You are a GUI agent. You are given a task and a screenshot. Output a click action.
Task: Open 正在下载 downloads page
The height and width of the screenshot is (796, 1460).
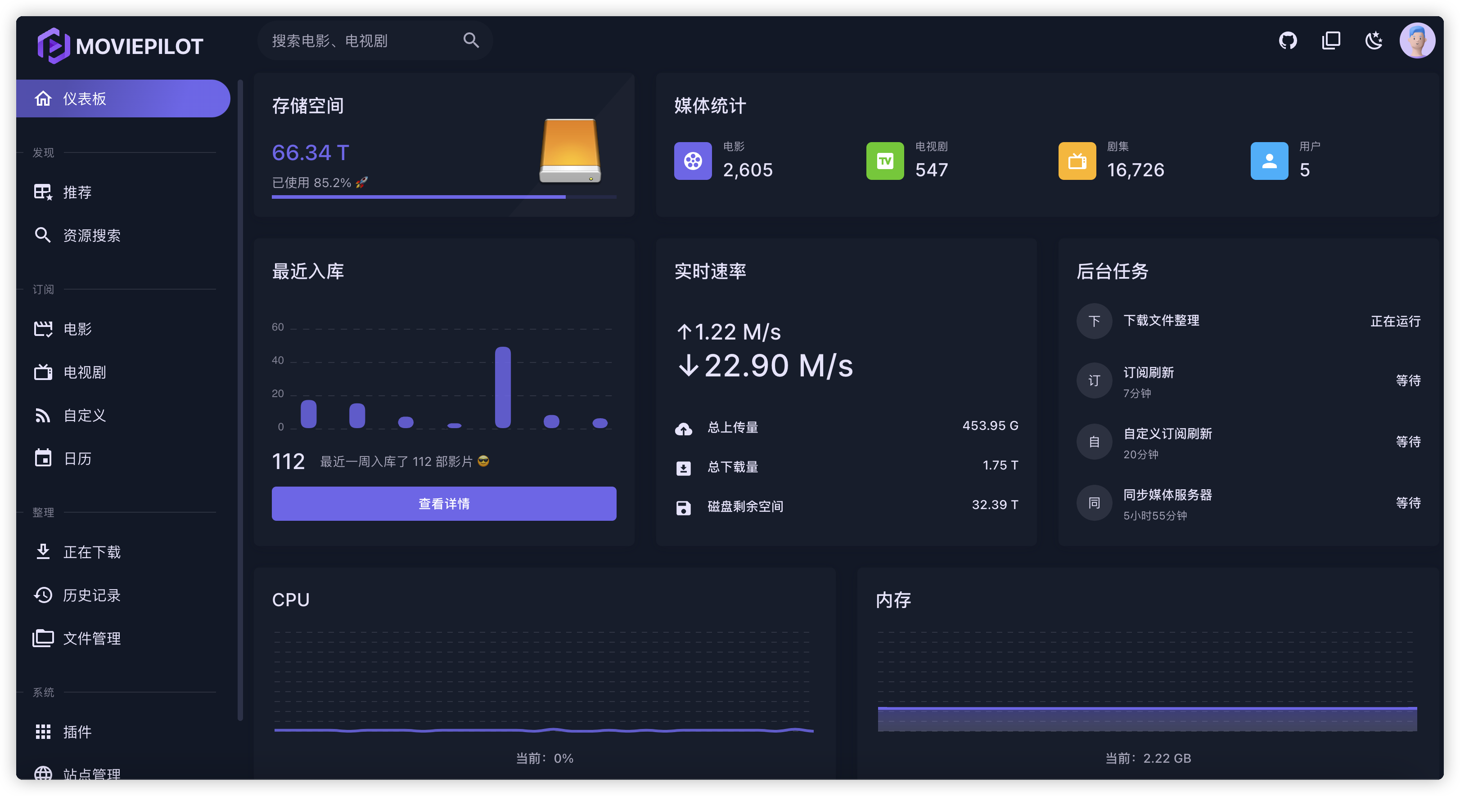91,552
